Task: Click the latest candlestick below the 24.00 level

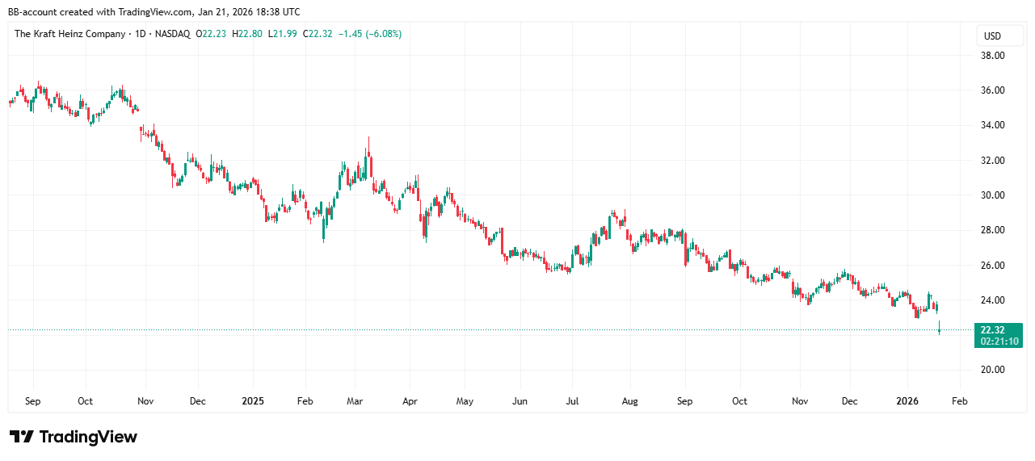Action: tap(940, 329)
